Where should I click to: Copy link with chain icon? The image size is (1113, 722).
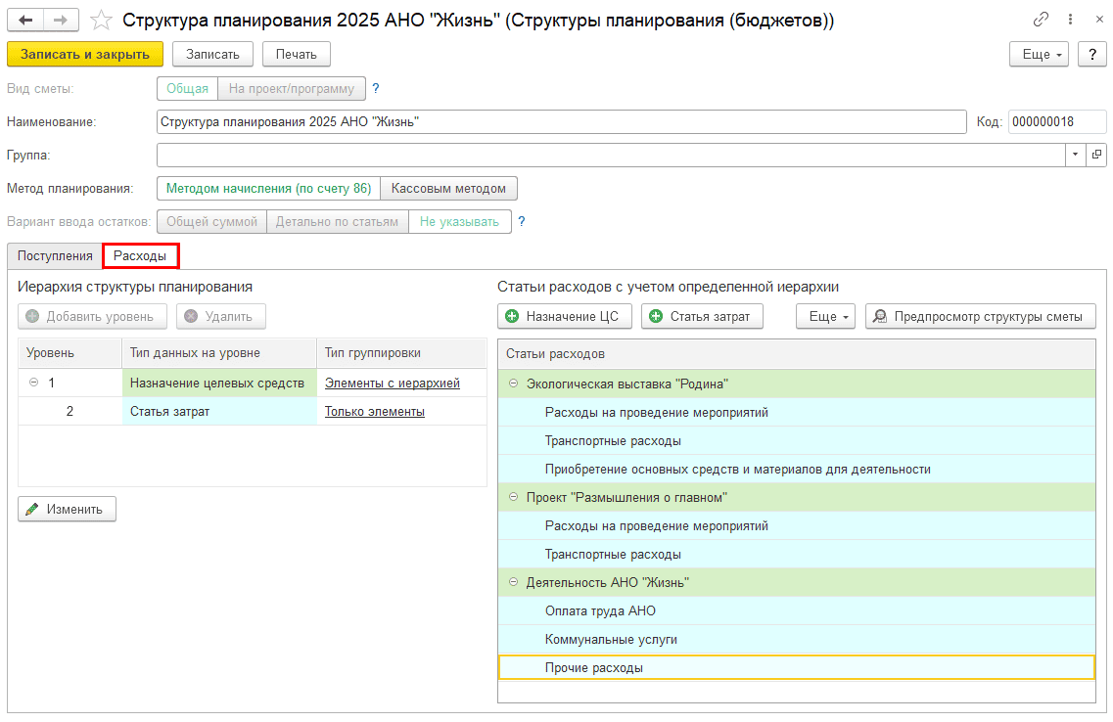tap(1041, 20)
